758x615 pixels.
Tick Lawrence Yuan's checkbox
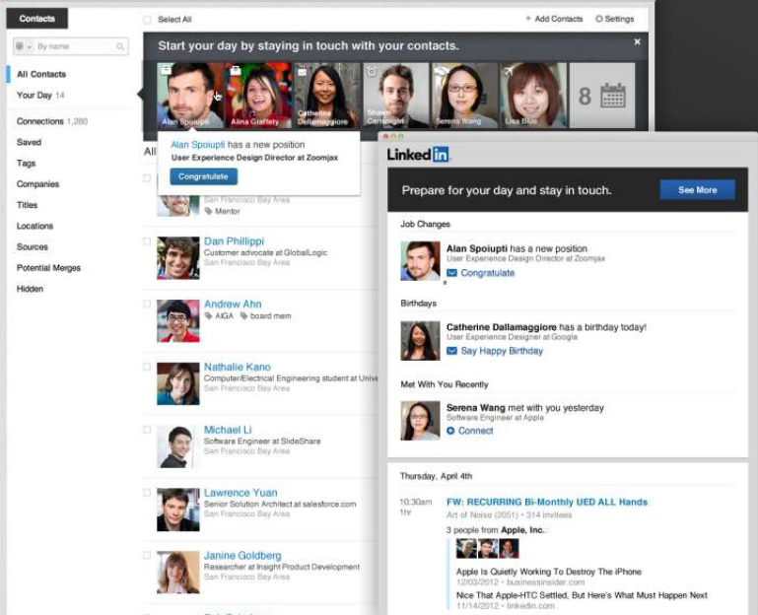click(x=147, y=493)
